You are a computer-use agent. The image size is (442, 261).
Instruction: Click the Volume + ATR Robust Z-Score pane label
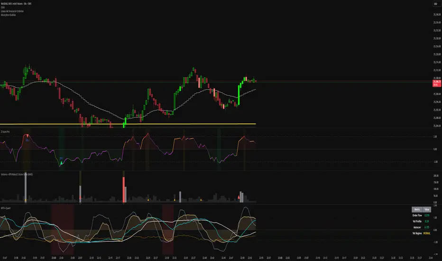(x=17, y=174)
